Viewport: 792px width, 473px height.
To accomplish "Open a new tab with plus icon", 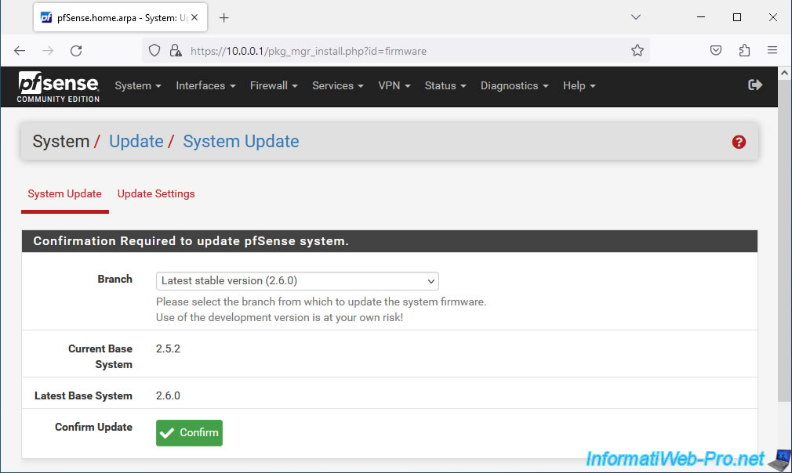I will 223,18.
